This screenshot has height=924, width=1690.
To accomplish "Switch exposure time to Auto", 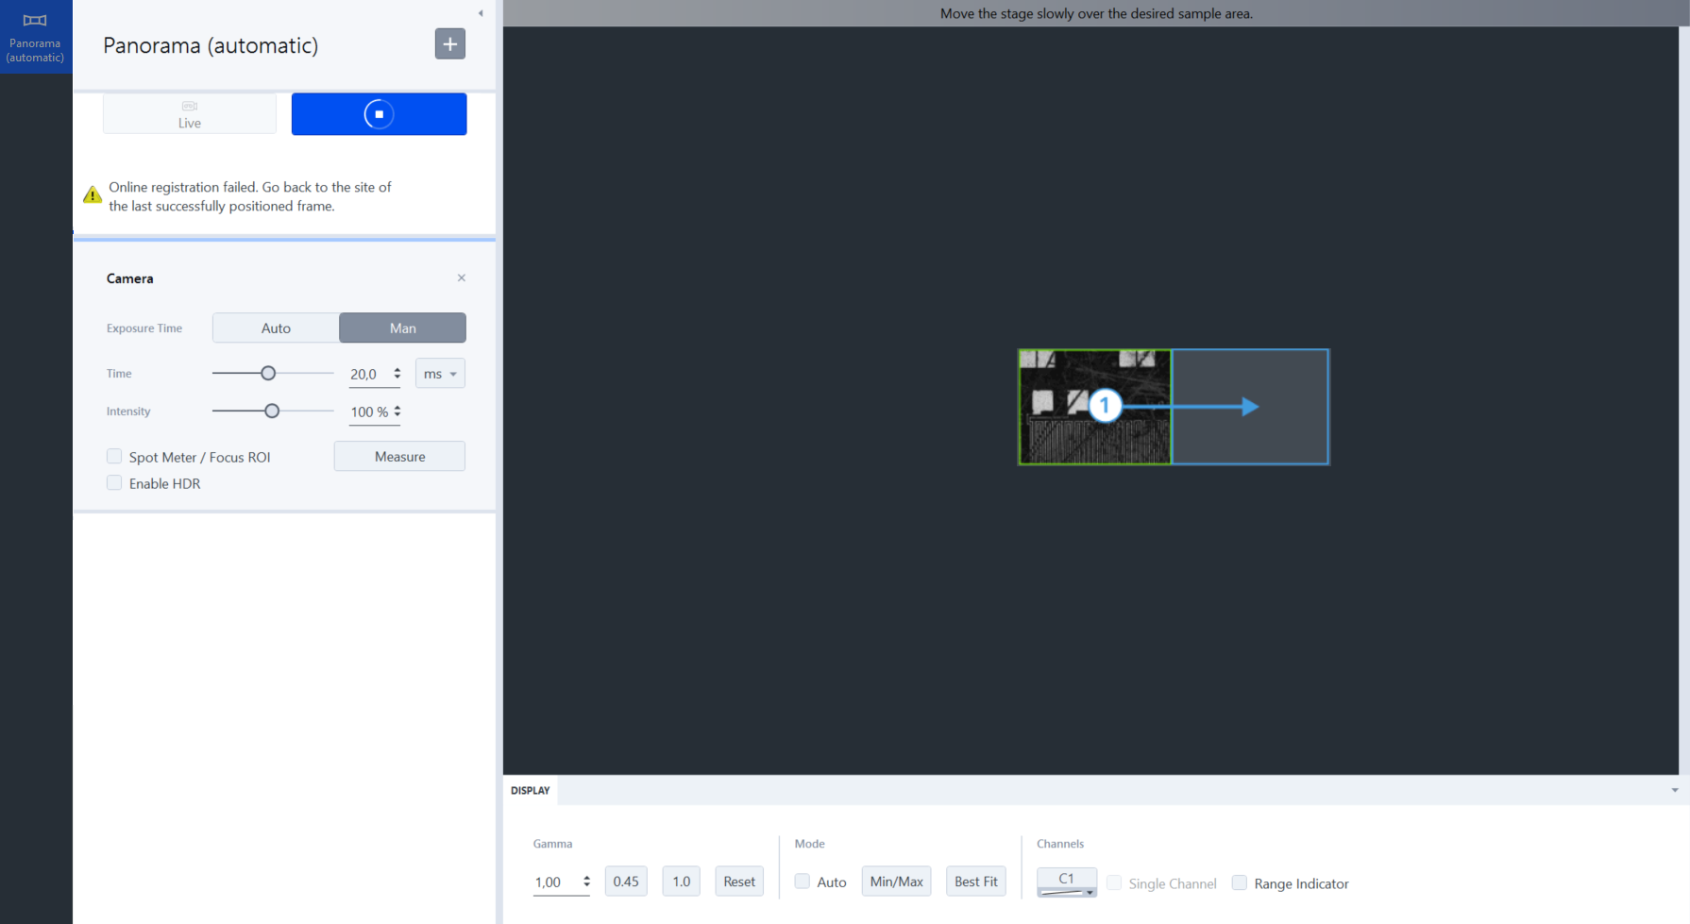I will pyautogui.click(x=276, y=328).
